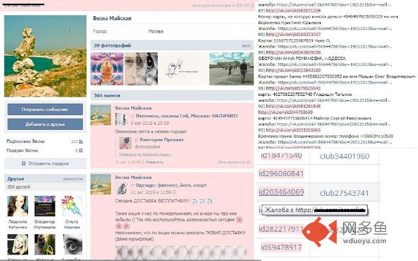Click id296060841 in the table
The image size is (418, 261).
(281, 174)
